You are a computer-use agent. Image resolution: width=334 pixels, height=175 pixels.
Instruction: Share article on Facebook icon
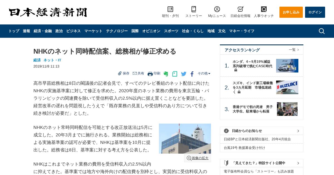click(x=192, y=74)
